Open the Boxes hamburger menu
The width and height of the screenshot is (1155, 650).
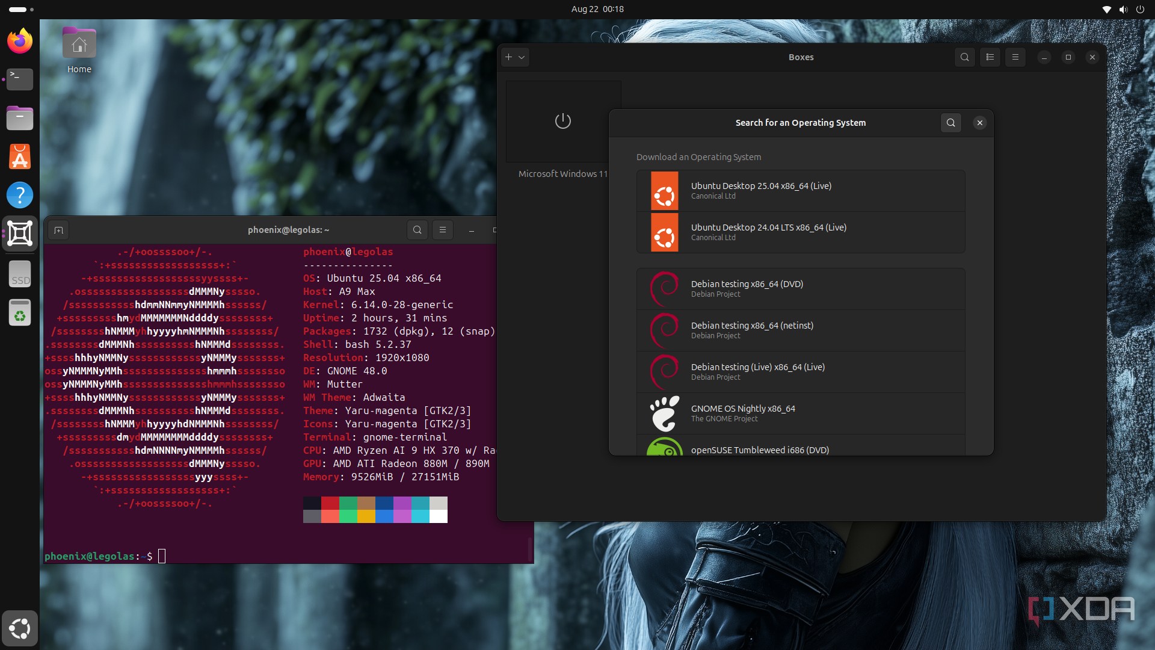[1015, 57]
